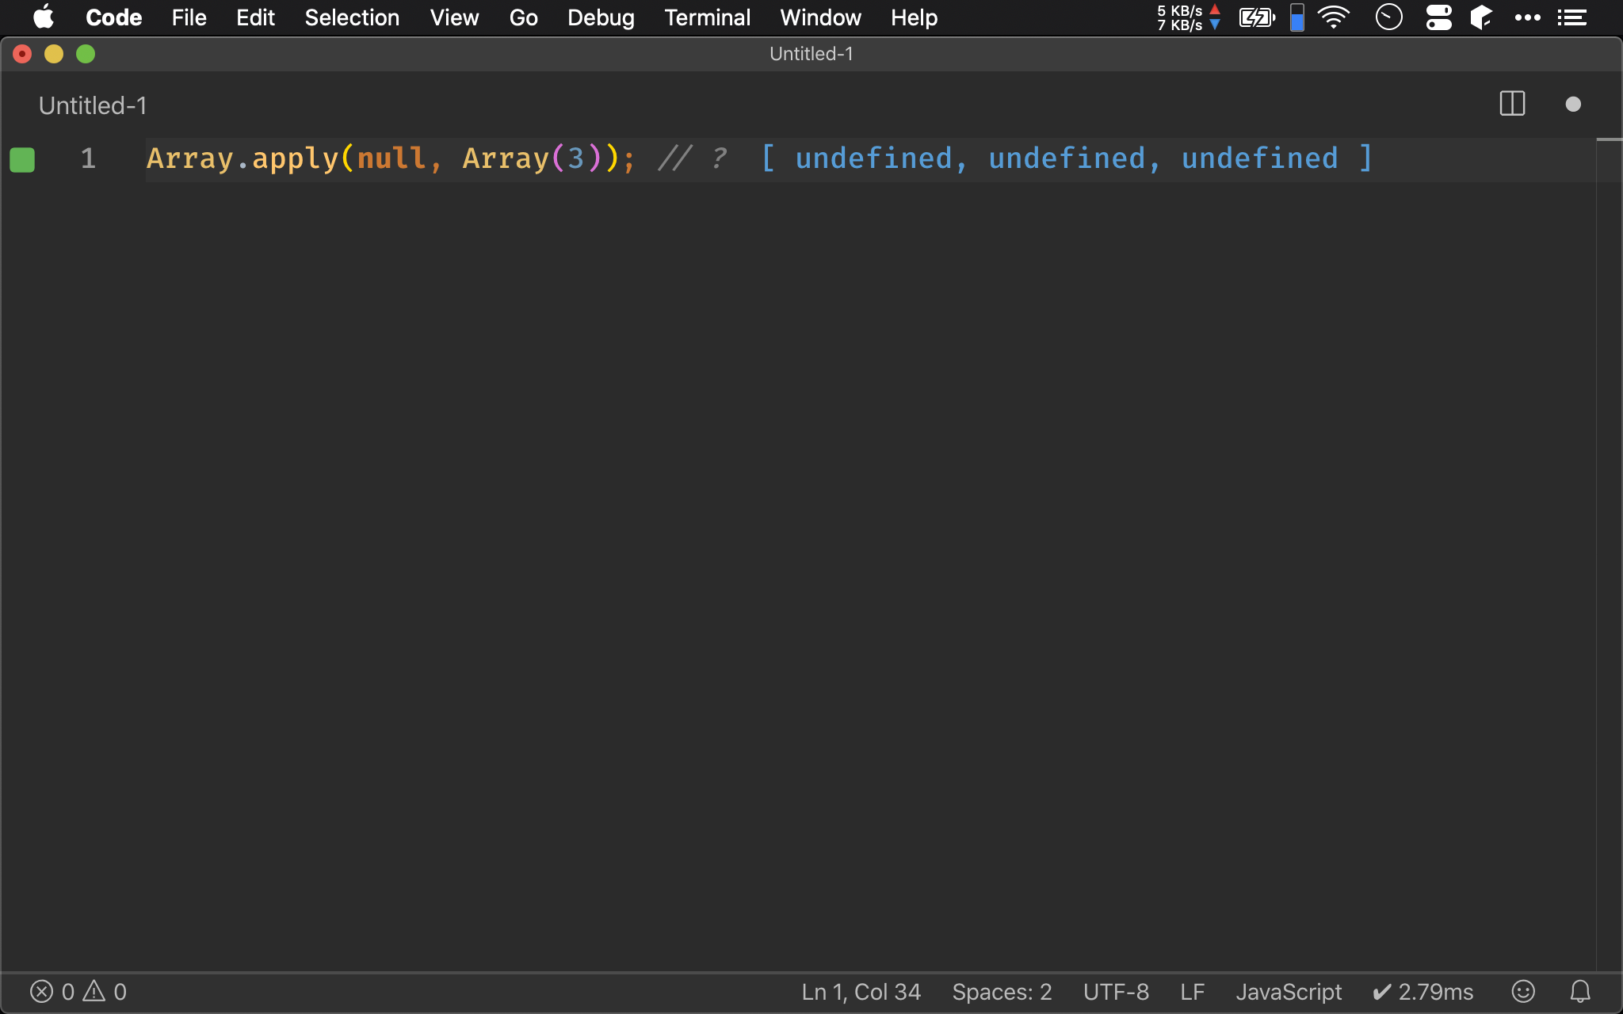Click the Untitled-1 tab label
The image size is (1623, 1014).
pyautogui.click(x=90, y=105)
